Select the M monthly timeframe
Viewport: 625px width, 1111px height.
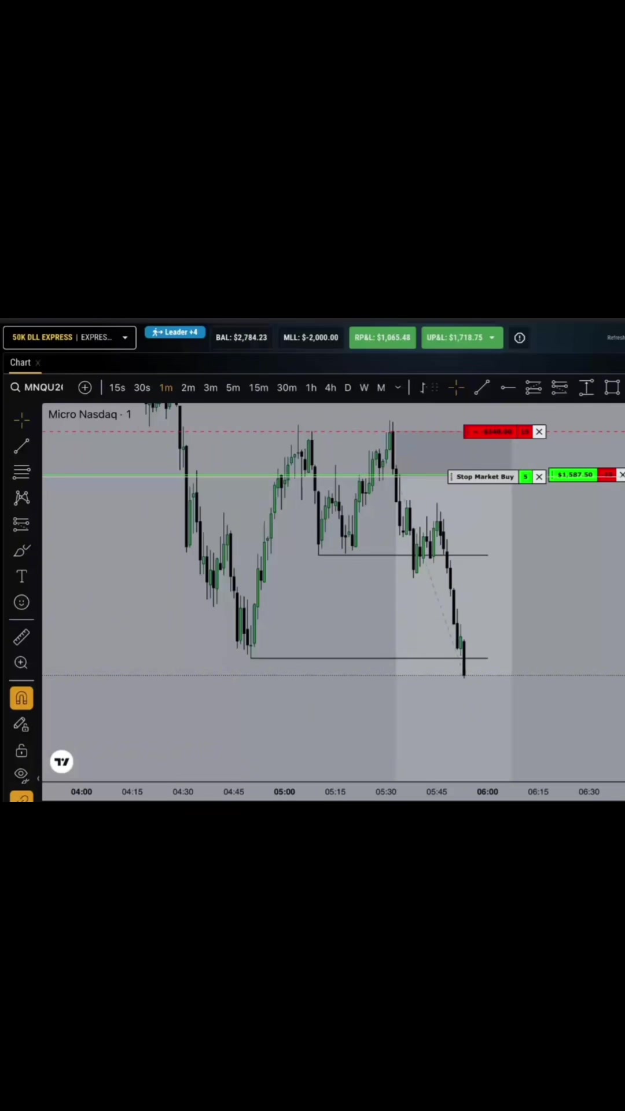coord(381,388)
